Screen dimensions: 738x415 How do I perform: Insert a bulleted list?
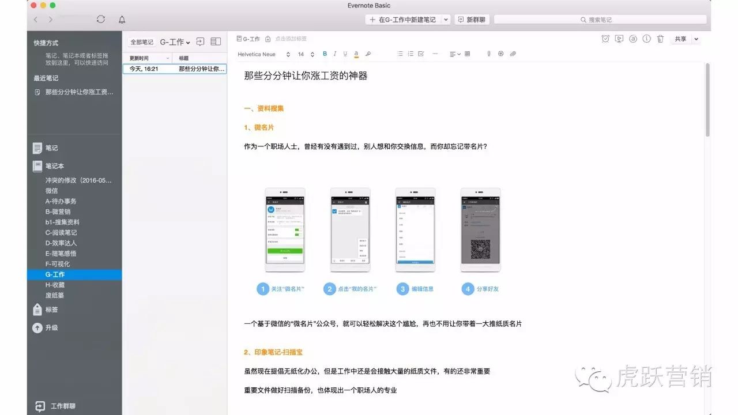(400, 54)
